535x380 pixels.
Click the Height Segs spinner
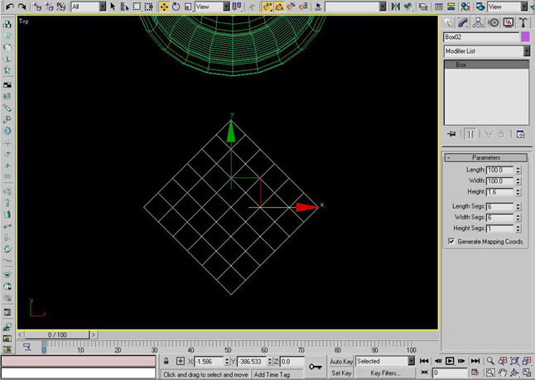(518, 228)
